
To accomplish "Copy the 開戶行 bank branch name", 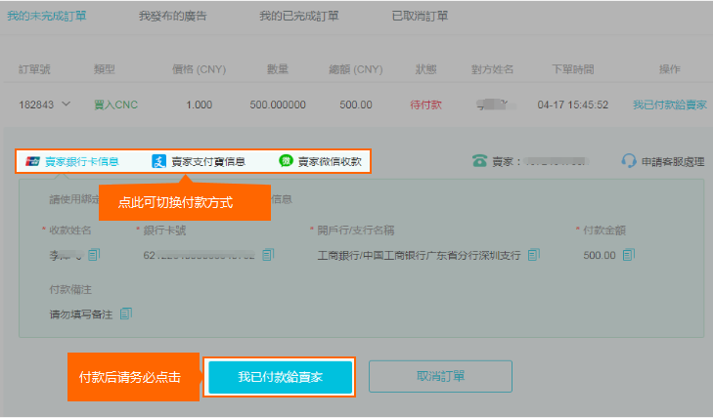I will (x=534, y=255).
